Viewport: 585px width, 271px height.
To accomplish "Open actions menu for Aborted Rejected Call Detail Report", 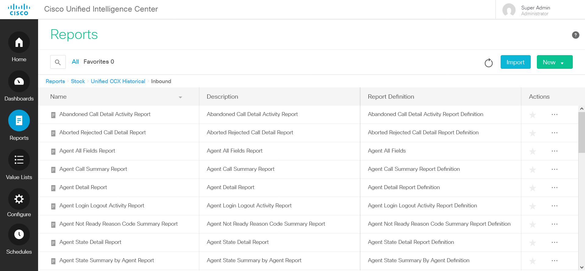I will pos(555,133).
